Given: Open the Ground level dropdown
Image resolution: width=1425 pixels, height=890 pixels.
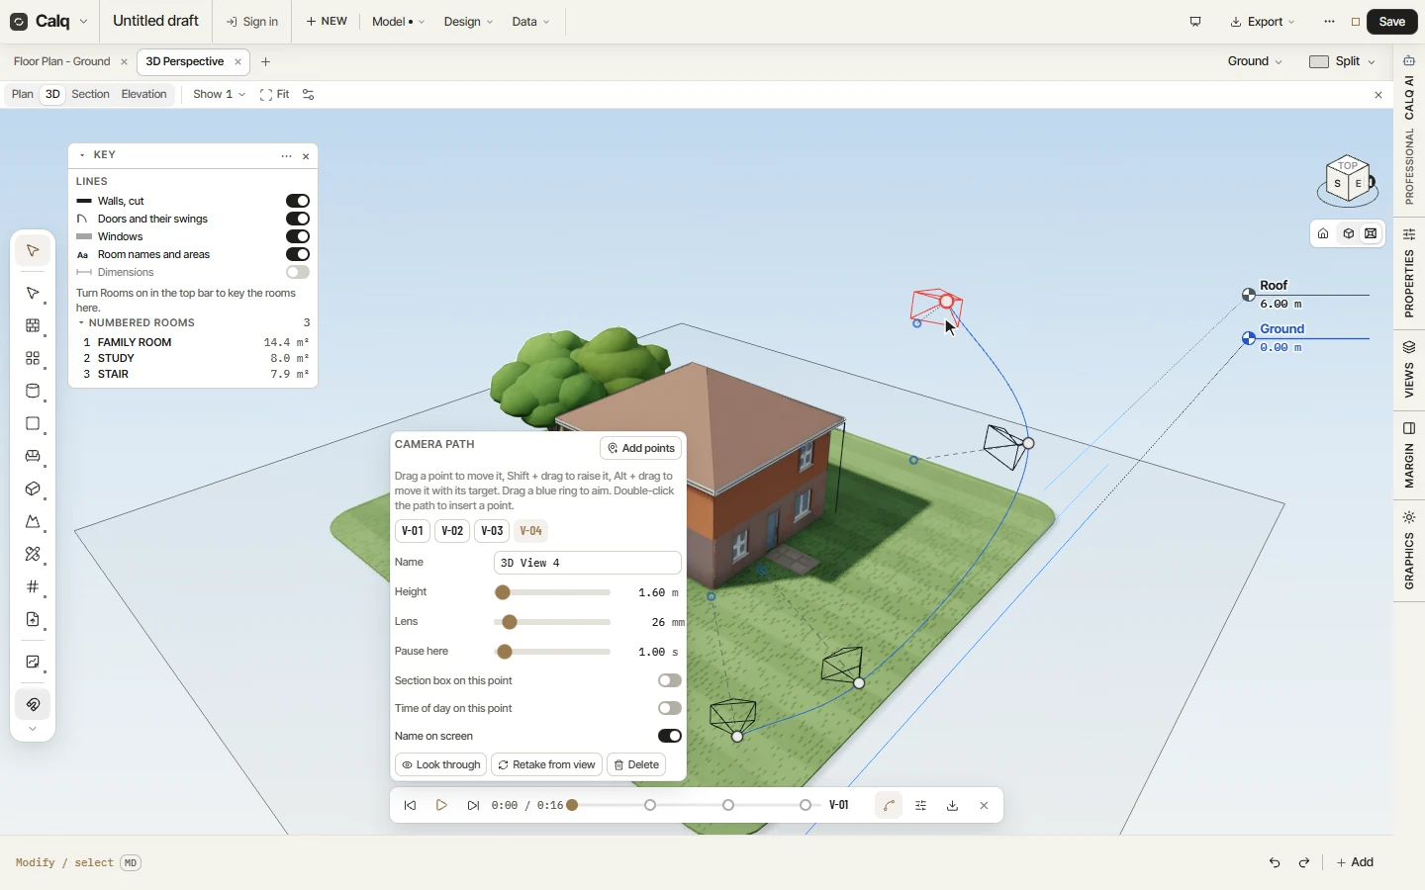Looking at the screenshot, I should tap(1255, 61).
